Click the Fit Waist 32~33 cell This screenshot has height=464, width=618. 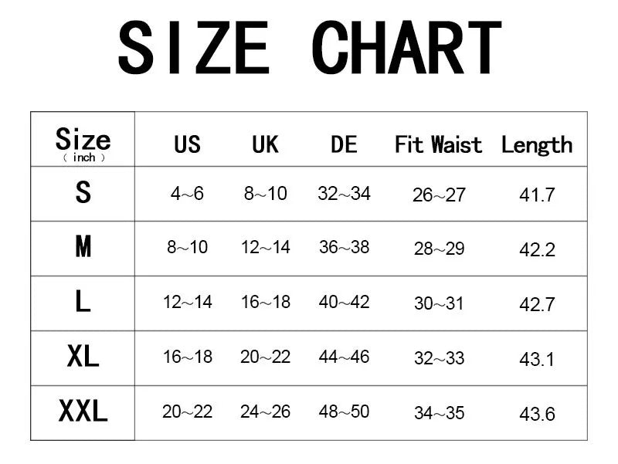pyautogui.click(x=439, y=358)
